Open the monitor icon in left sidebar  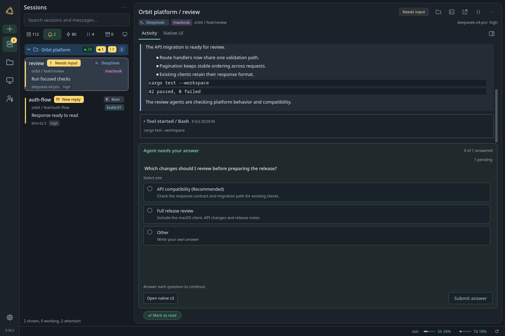(x=10, y=80)
